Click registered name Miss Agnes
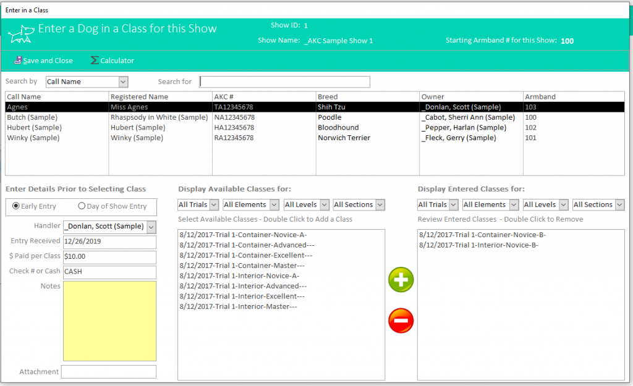 coord(129,107)
